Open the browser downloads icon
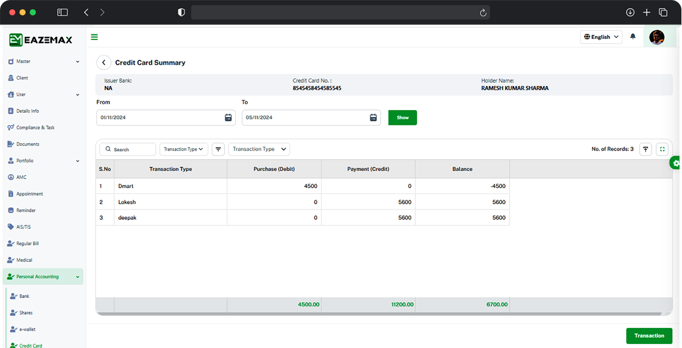 [630, 13]
